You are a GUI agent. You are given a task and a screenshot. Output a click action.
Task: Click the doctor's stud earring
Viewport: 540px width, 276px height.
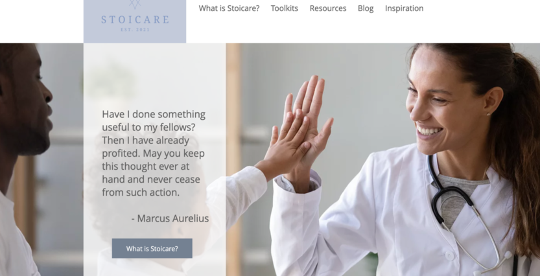(488, 114)
